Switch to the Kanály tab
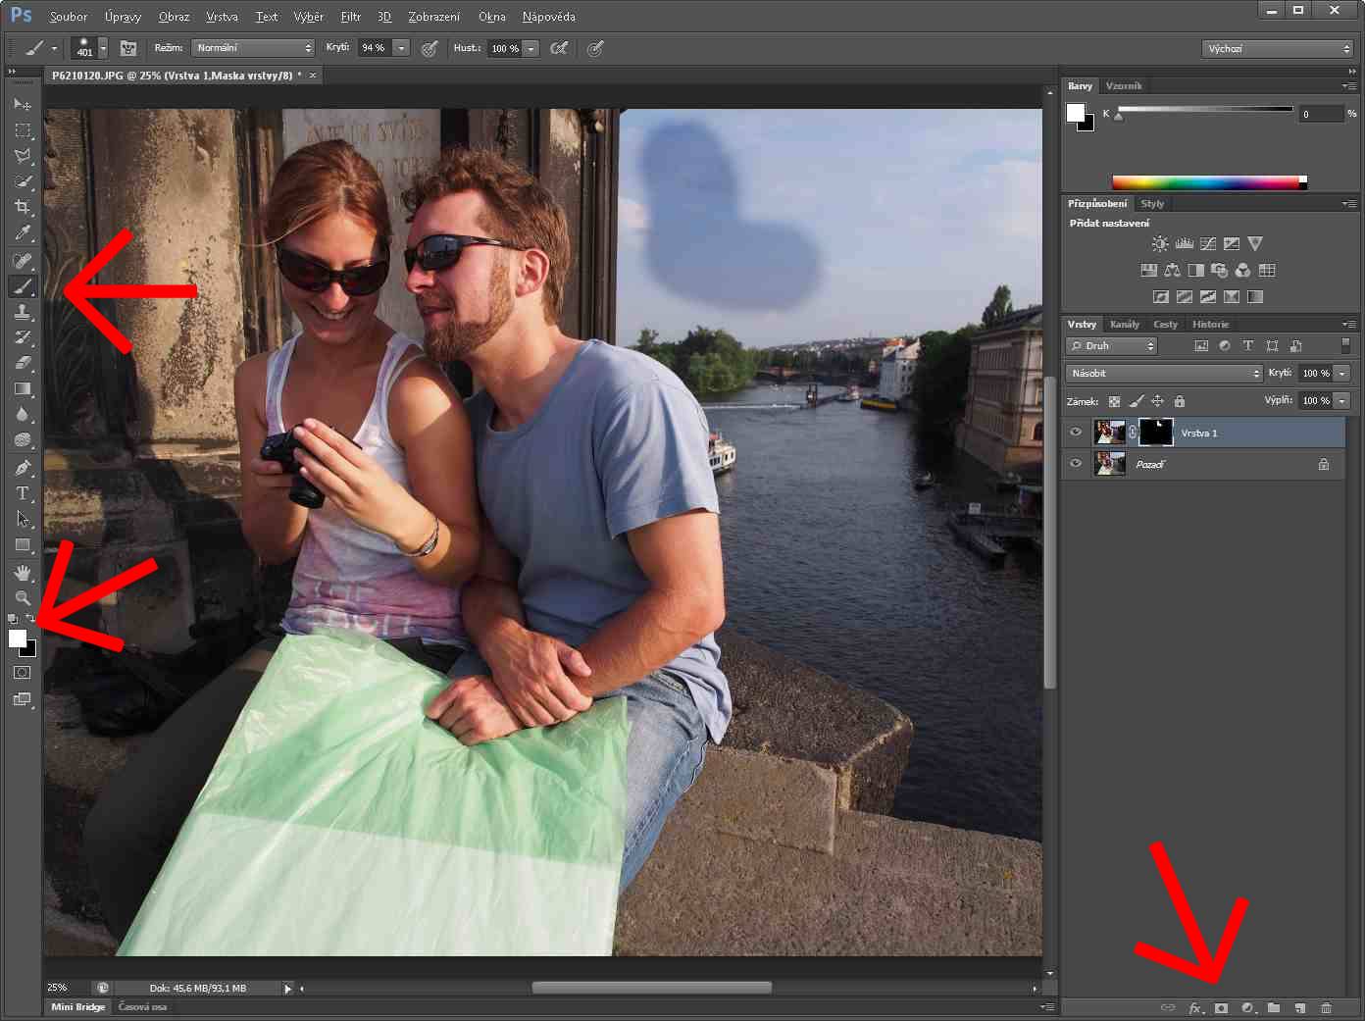The image size is (1365, 1021). click(1124, 324)
